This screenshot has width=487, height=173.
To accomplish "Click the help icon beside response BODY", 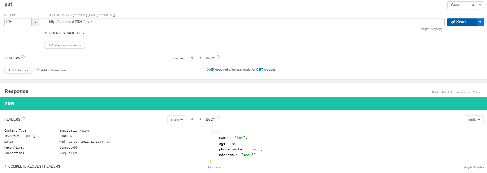I will click(x=218, y=118).
